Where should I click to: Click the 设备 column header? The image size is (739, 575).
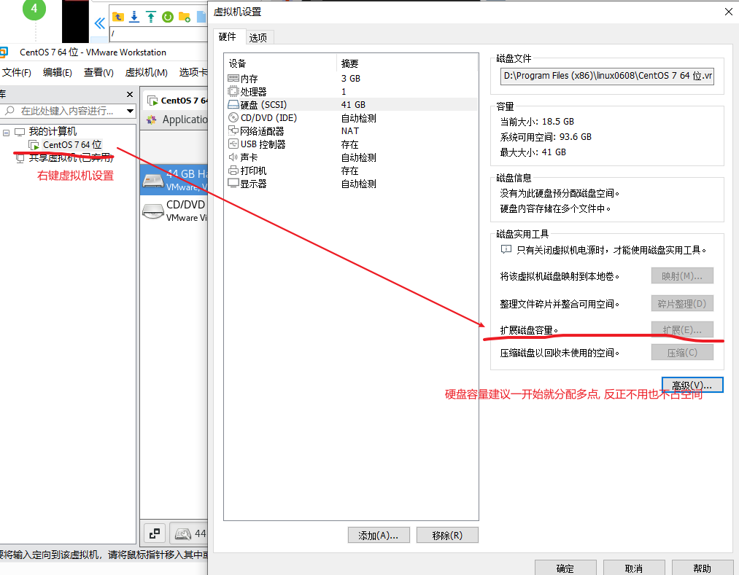point(280,63)
